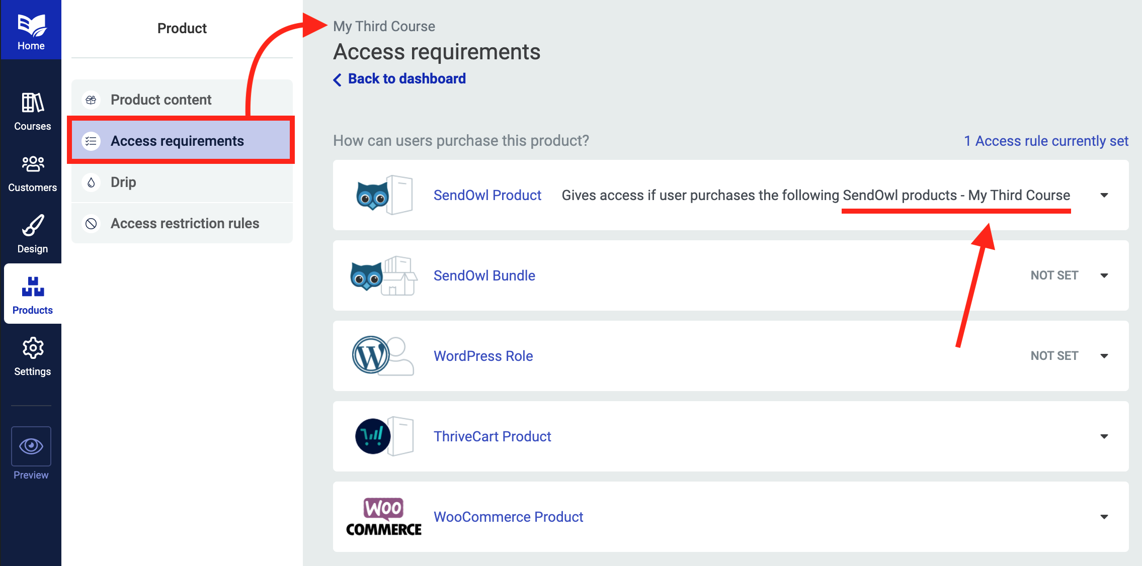Screen dimensions: 1142x566
Task: Open the Settings gear icon
Action: point(33,348)
